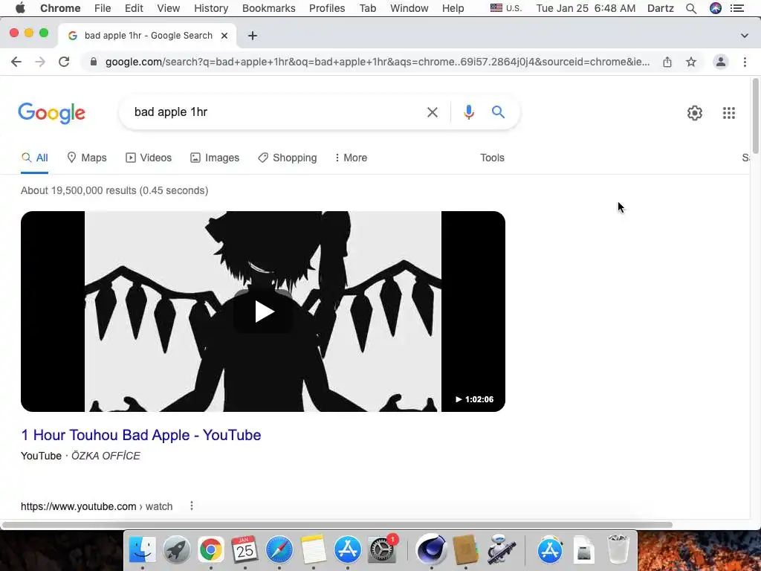The width and height of the screenshot is (761, 571).
Task: Click the Dartz user name in menu bar
Action: point(661,8)
